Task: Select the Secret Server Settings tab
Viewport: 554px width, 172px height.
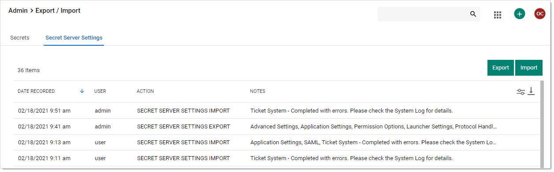Action: [74, 38]
